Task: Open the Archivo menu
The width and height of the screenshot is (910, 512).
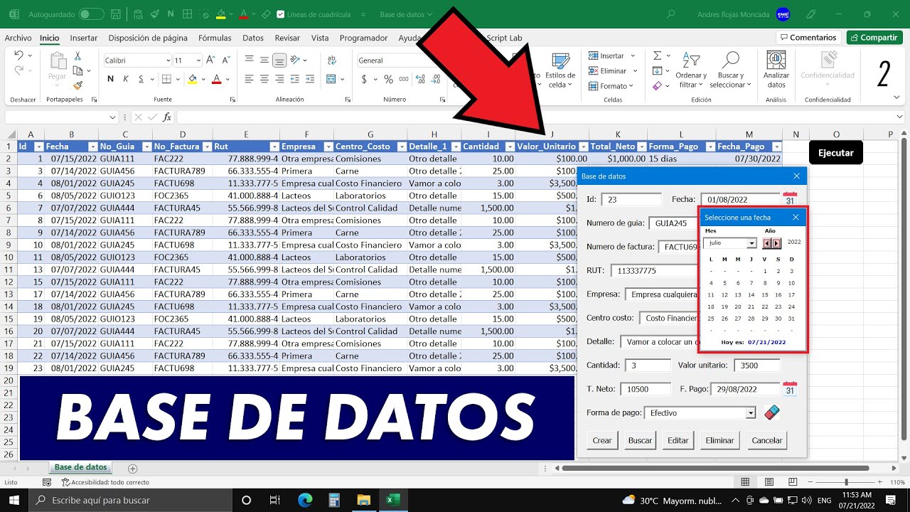Action: coord(18,38)
